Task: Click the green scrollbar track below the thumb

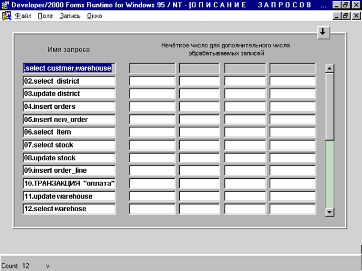Action: (330, 174)
